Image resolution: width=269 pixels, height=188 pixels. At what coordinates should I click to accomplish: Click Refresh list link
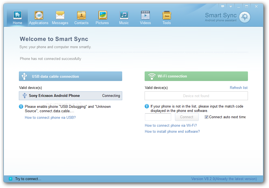pos(239,88)
